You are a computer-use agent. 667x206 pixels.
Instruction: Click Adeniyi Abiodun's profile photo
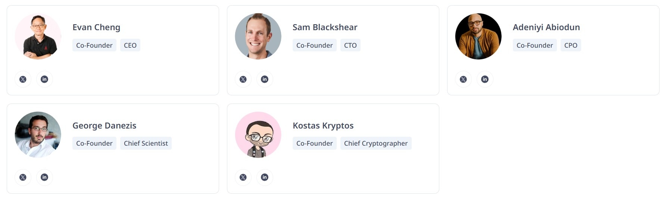pos(479,37)
